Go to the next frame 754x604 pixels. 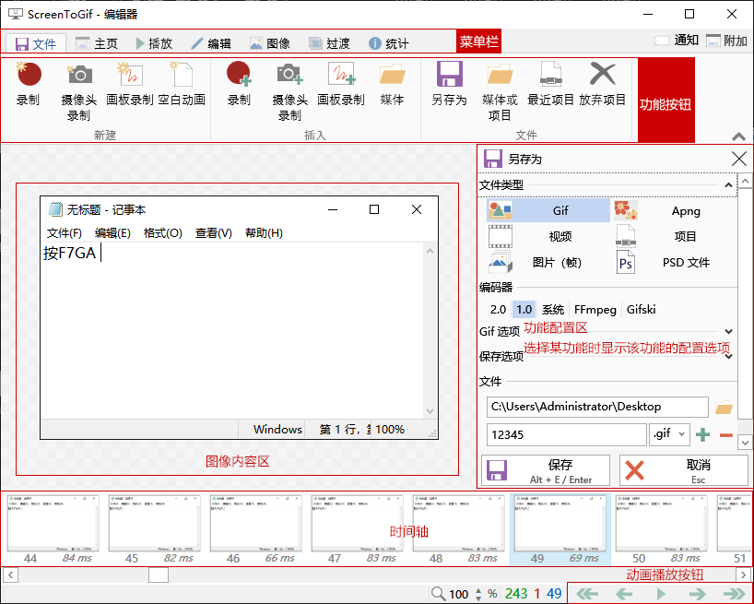pyautogui.click(x=697, y=594)
